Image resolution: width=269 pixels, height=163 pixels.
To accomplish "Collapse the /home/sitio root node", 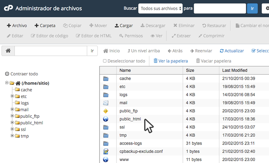I will (x=7, y=83).
